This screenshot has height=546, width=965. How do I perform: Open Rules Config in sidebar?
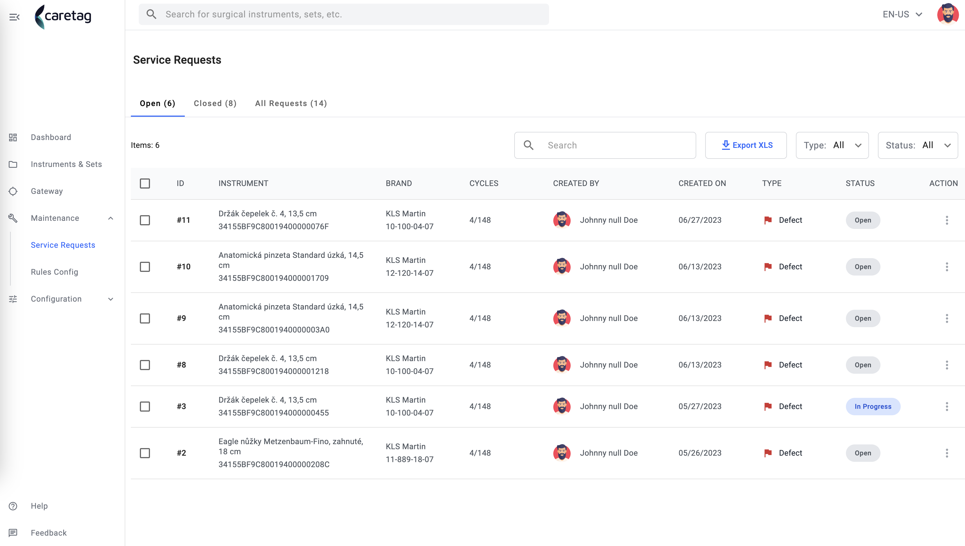(54, 272)
